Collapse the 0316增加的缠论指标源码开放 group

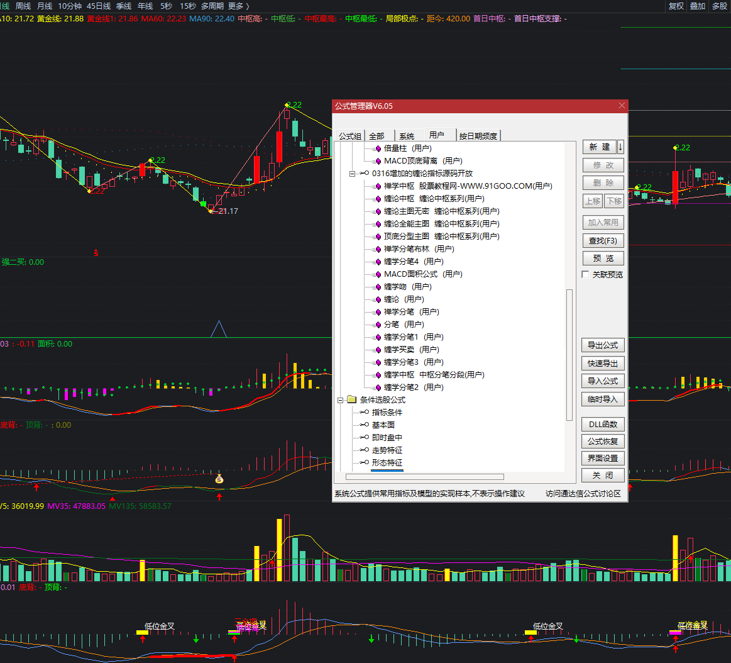(353, 174)
